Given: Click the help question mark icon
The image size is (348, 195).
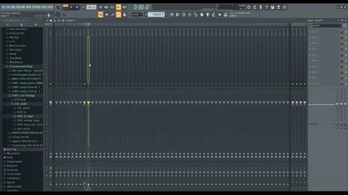Looking at the screenshot, I should 266,7.
